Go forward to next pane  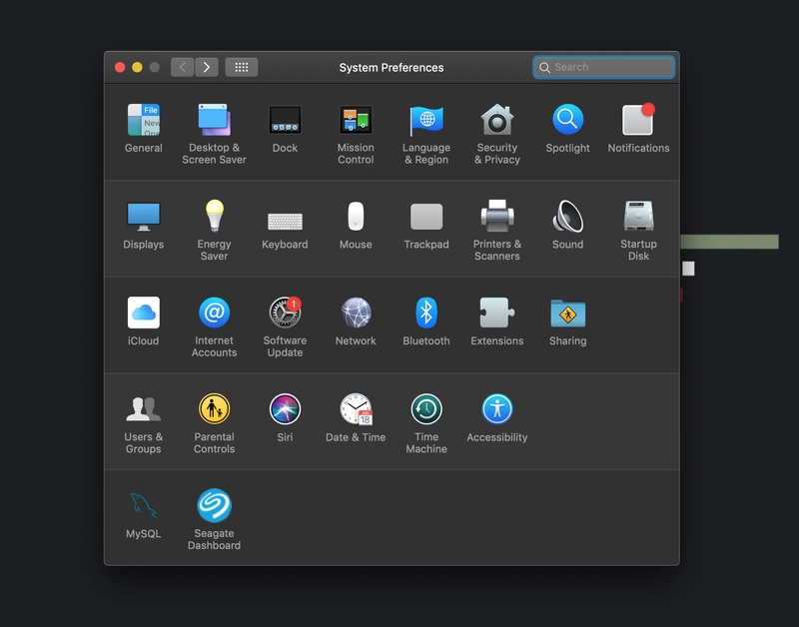207,67
